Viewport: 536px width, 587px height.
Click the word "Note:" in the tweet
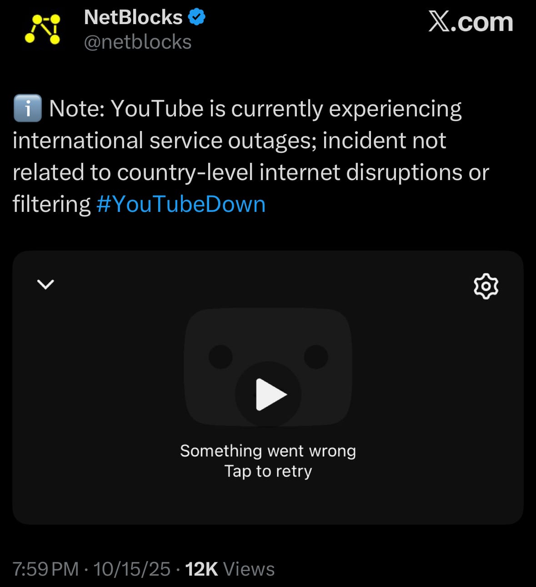tap(77, 109)
